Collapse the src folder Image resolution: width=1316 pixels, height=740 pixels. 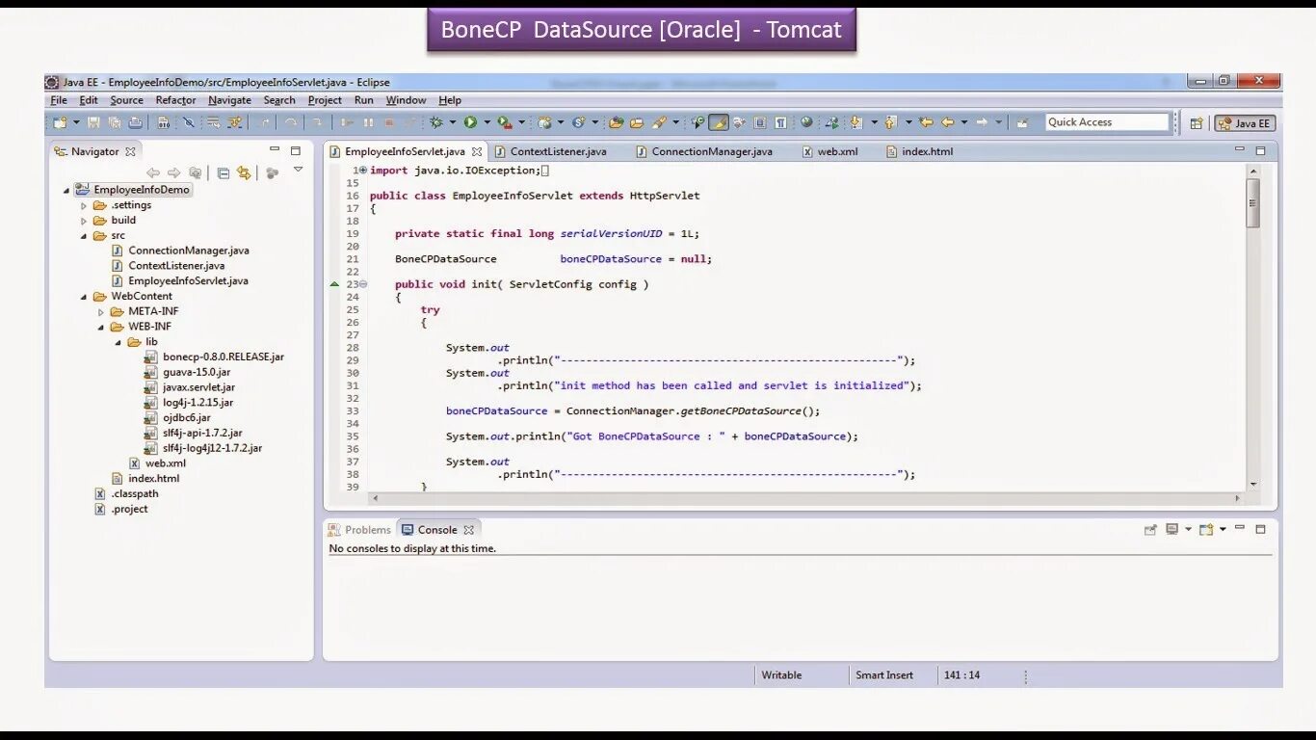point(84,236)
